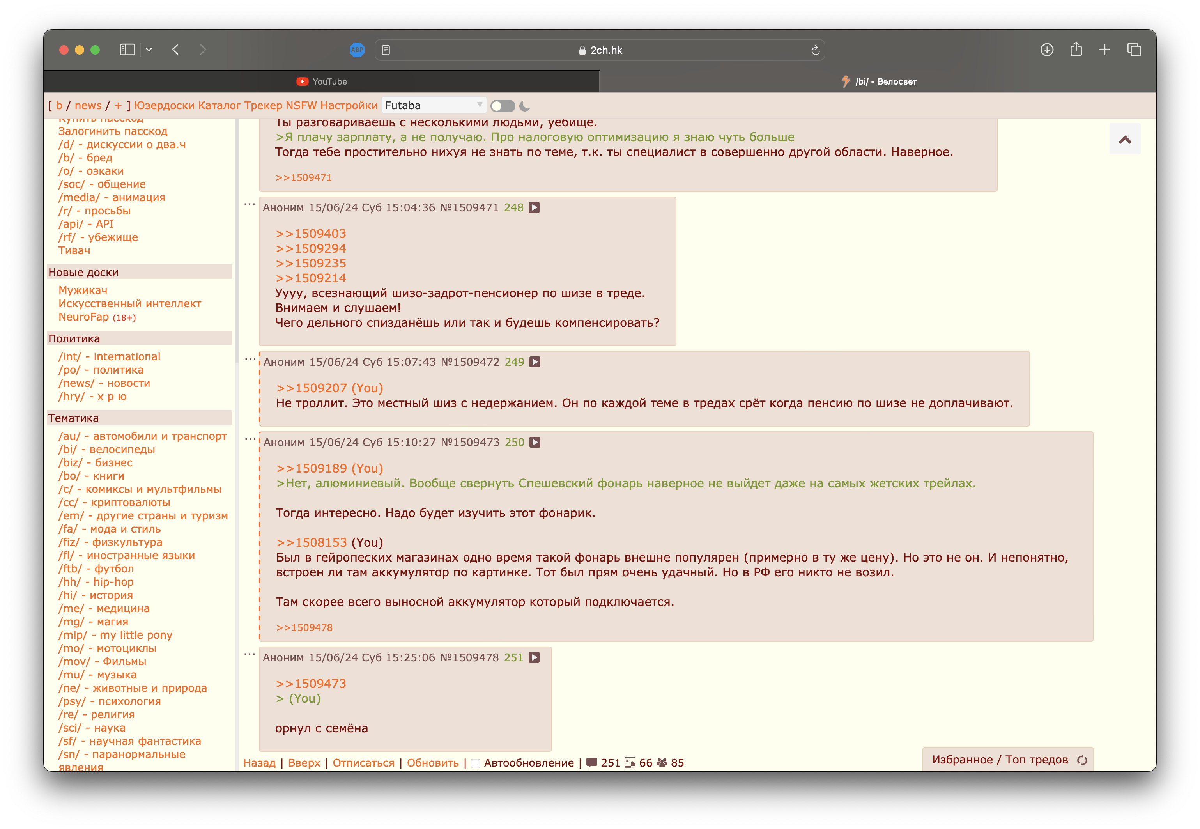Toggle the Safari sidebar button

point(127,50)
